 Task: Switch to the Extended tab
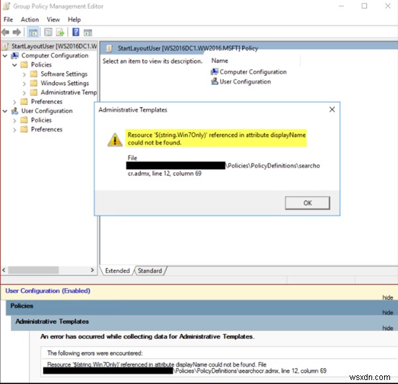[x=117, y=270]
